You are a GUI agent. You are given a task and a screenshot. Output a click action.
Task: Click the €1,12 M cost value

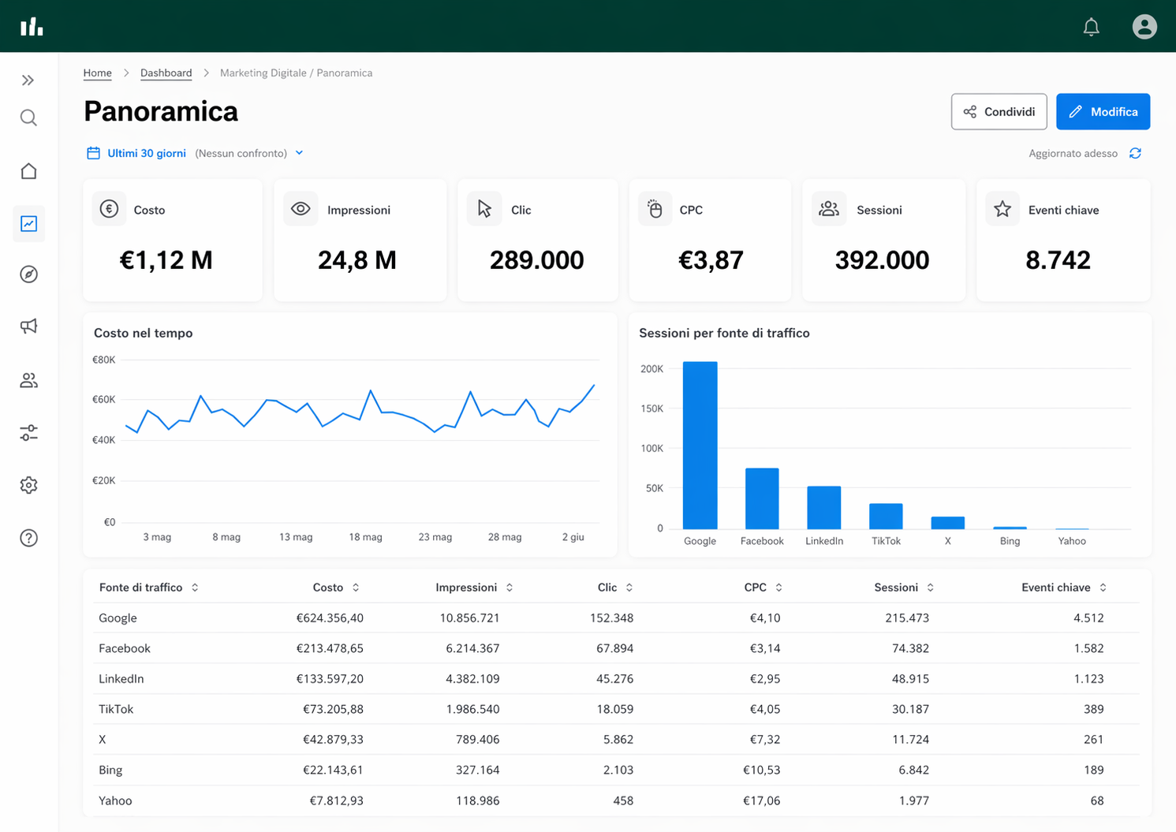pos(166,260)
